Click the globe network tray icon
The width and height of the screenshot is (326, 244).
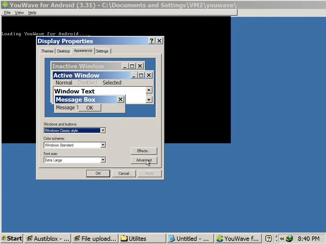(289, 239)
